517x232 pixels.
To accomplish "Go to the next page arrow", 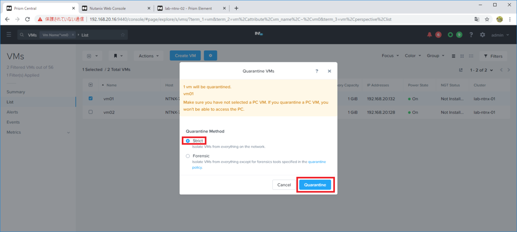I will tap(509, 70).
